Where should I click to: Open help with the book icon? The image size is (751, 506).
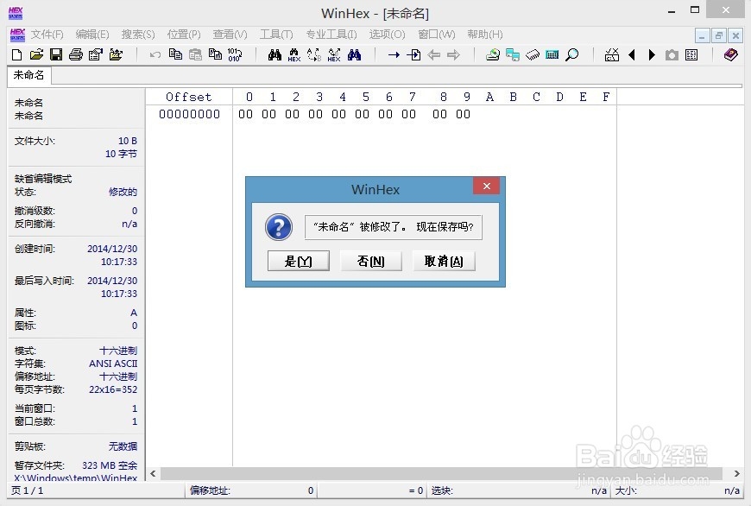click(x=731, y=55)
